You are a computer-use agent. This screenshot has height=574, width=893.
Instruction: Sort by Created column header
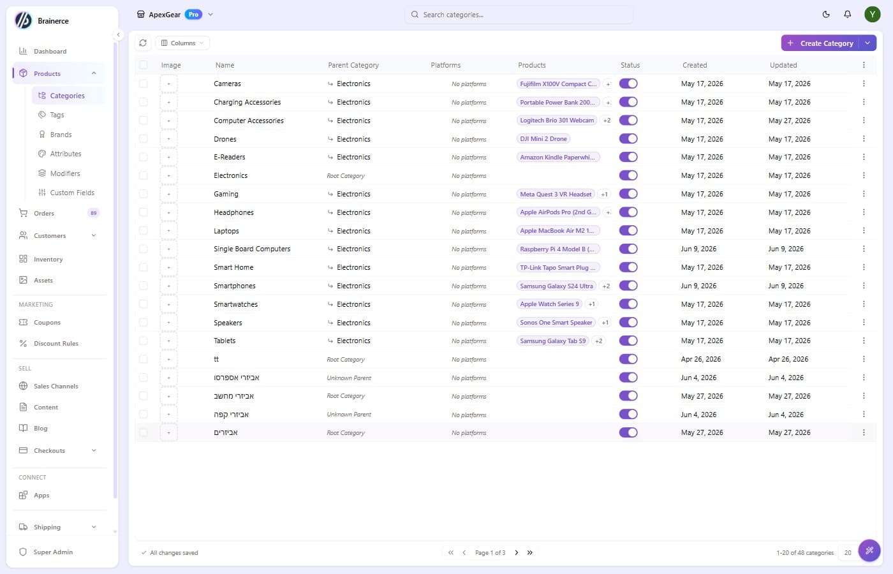(695, 65)
